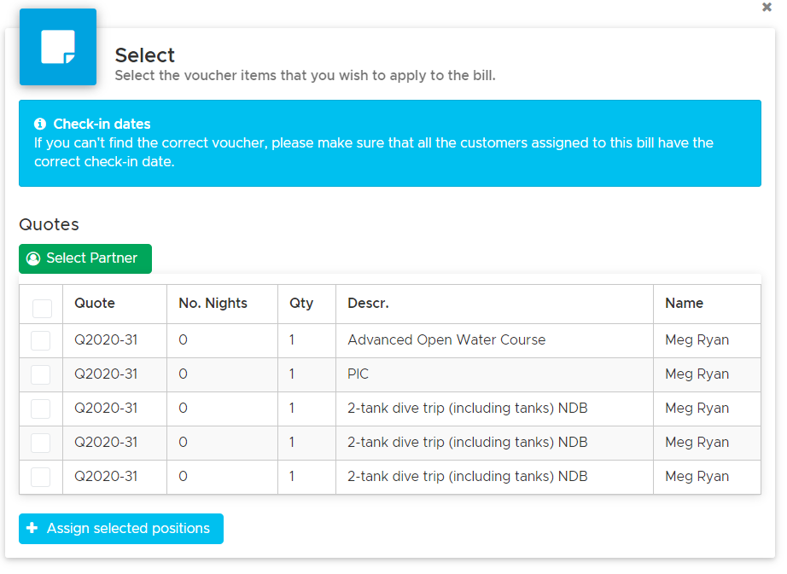Click the Check-in dates notice title
This screenshot has height=574, width=787.
pos(102,124)
